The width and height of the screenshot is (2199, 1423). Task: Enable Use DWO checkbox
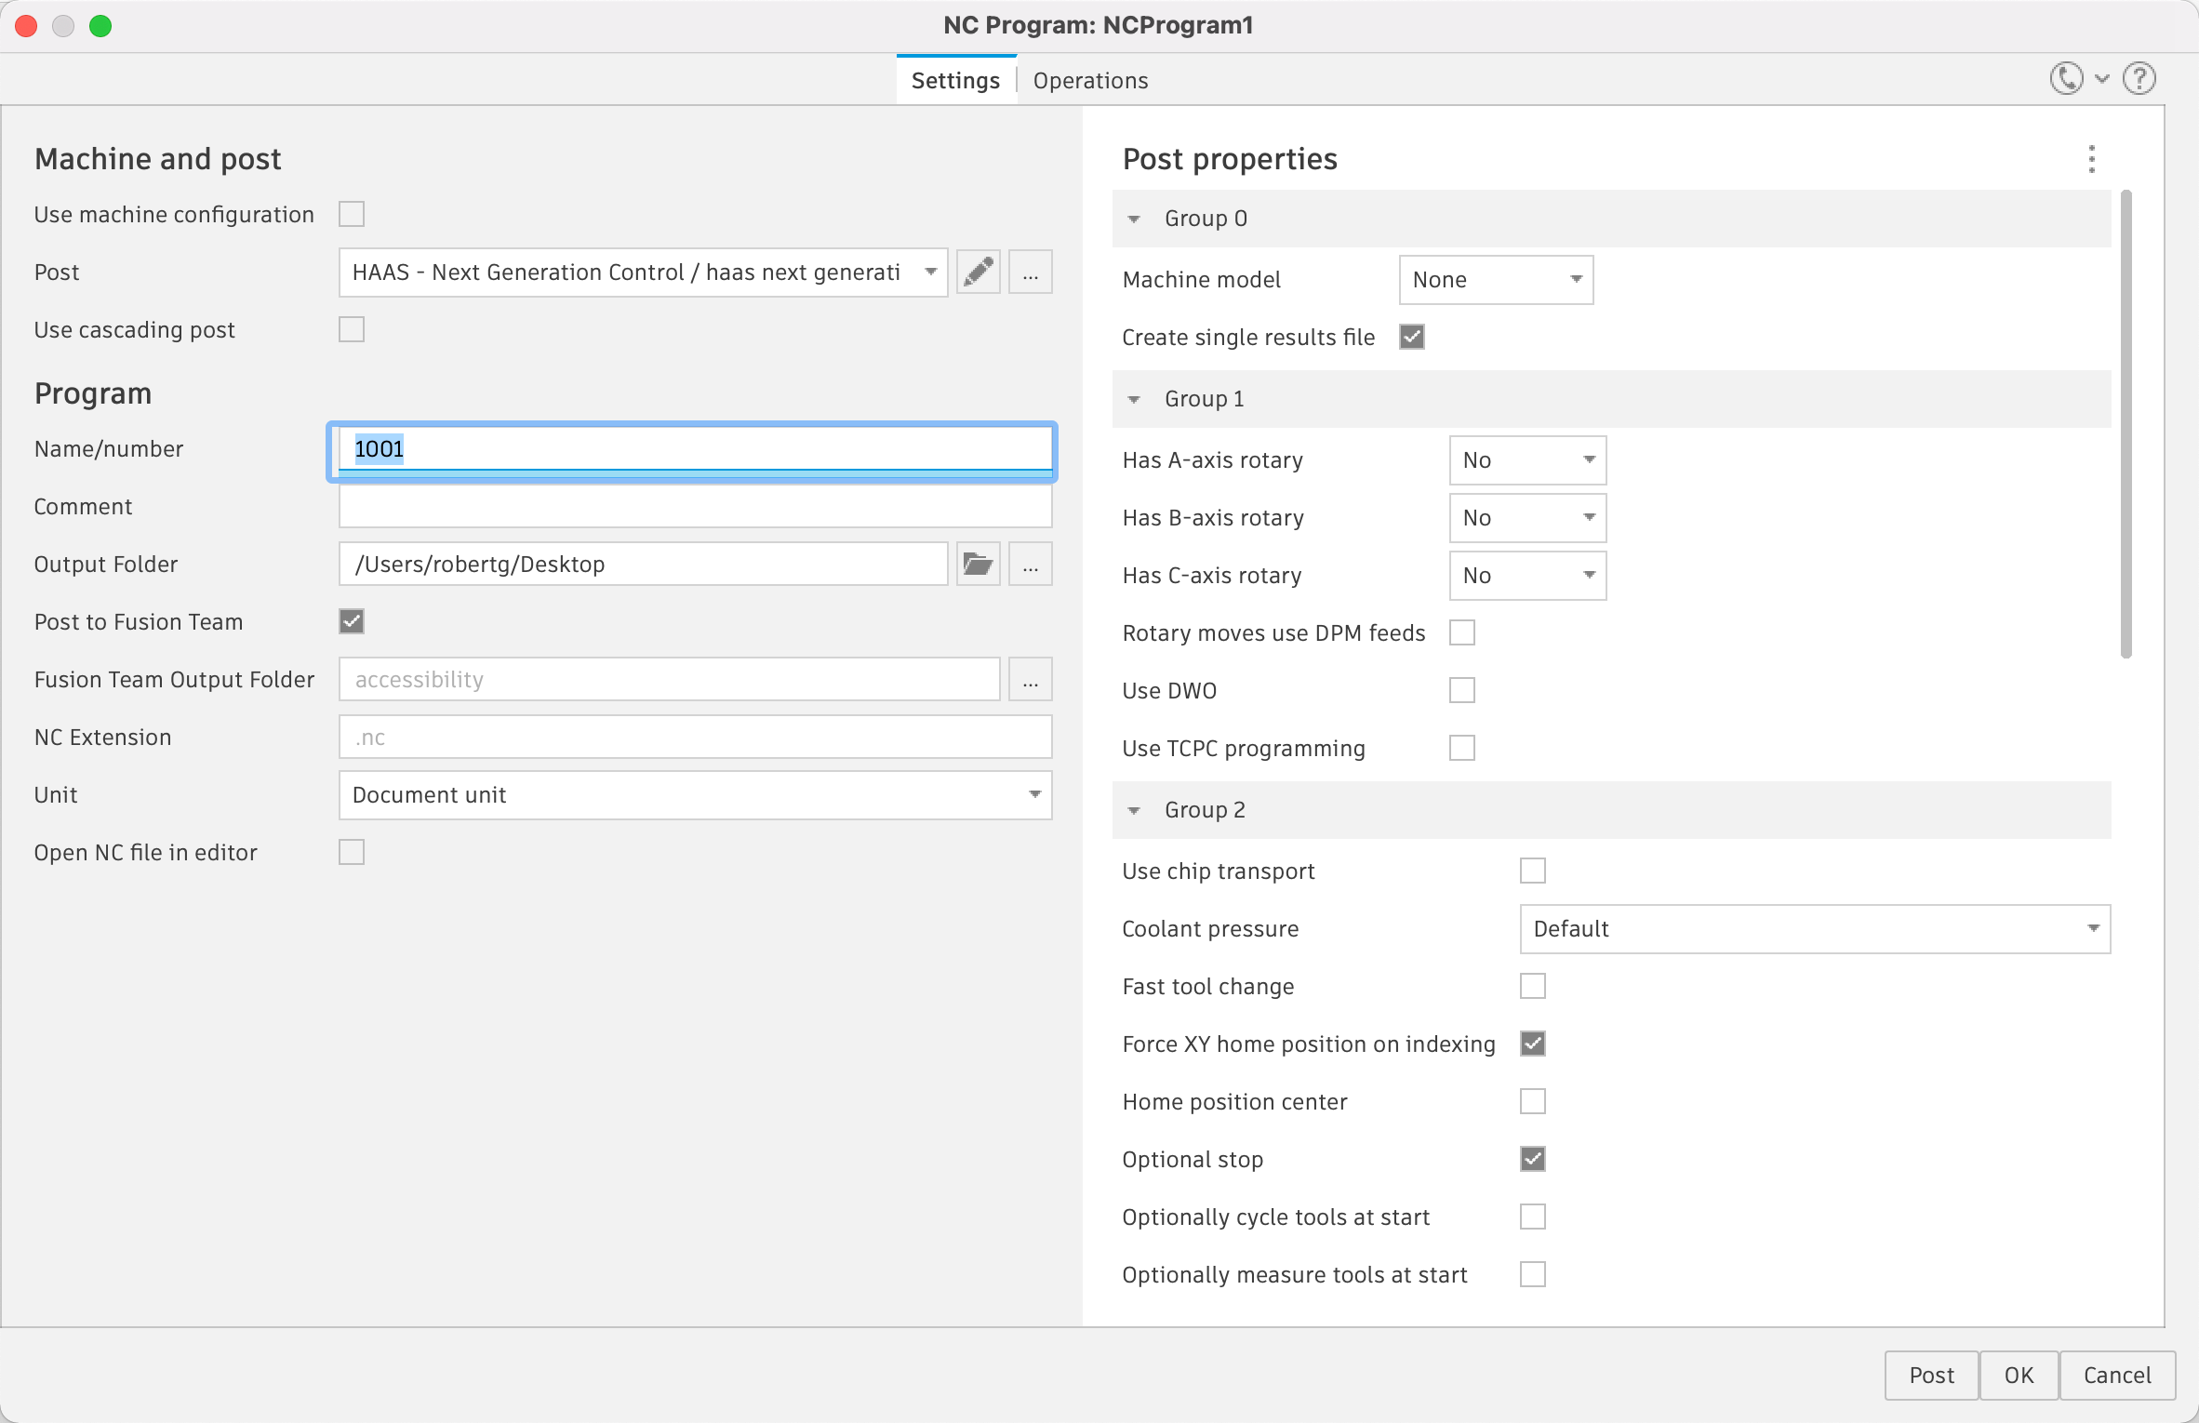(1462, 691)
